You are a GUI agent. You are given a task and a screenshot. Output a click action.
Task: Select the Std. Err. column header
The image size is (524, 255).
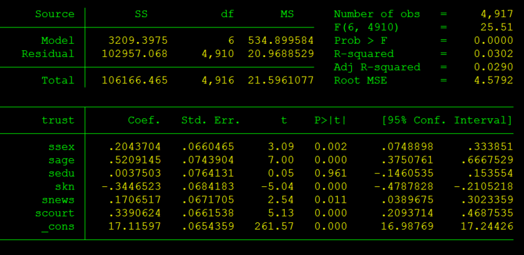tap(210, 120)
